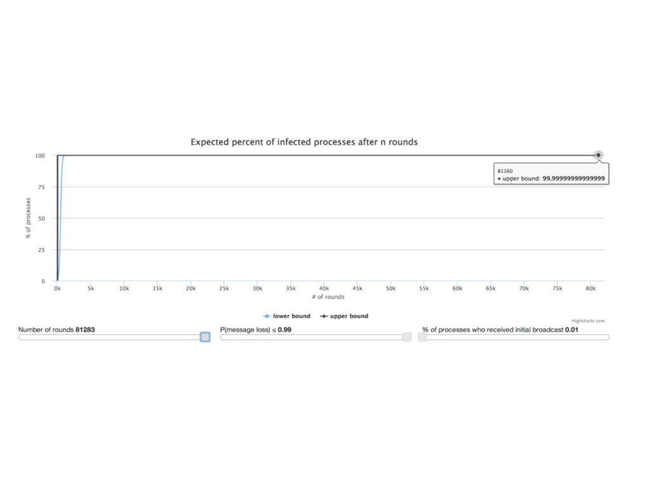Viewport: 650px width, 487px height.
Task: Click the chart title text
Action: 304,142
